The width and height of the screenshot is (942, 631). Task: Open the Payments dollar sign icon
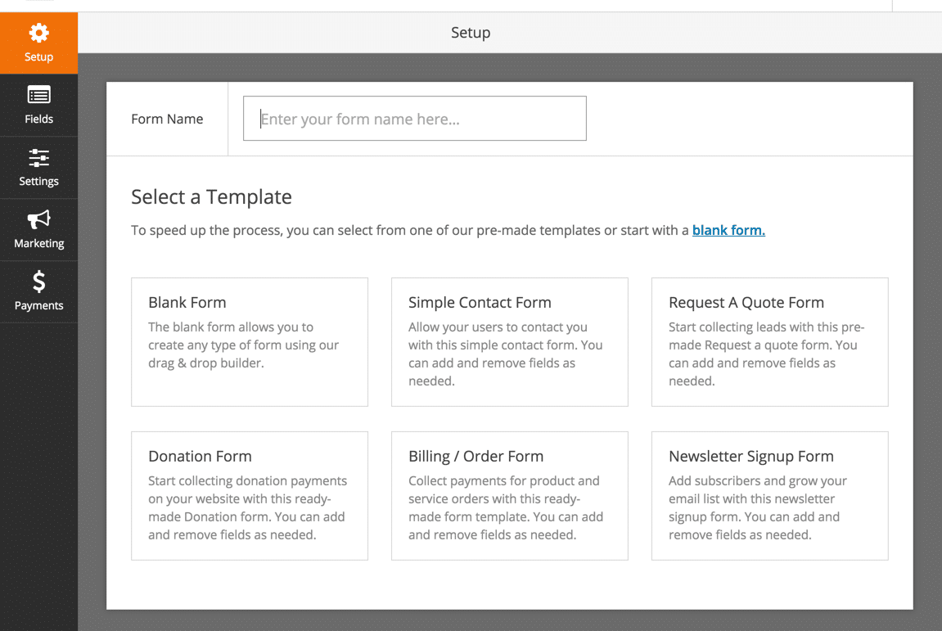click(x=38, y=282)
